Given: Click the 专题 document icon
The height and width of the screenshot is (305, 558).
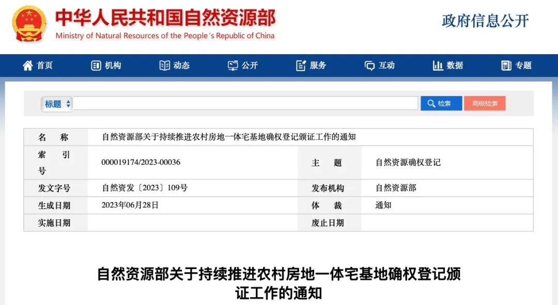Looking at the screenshot, I should point(506,66).
